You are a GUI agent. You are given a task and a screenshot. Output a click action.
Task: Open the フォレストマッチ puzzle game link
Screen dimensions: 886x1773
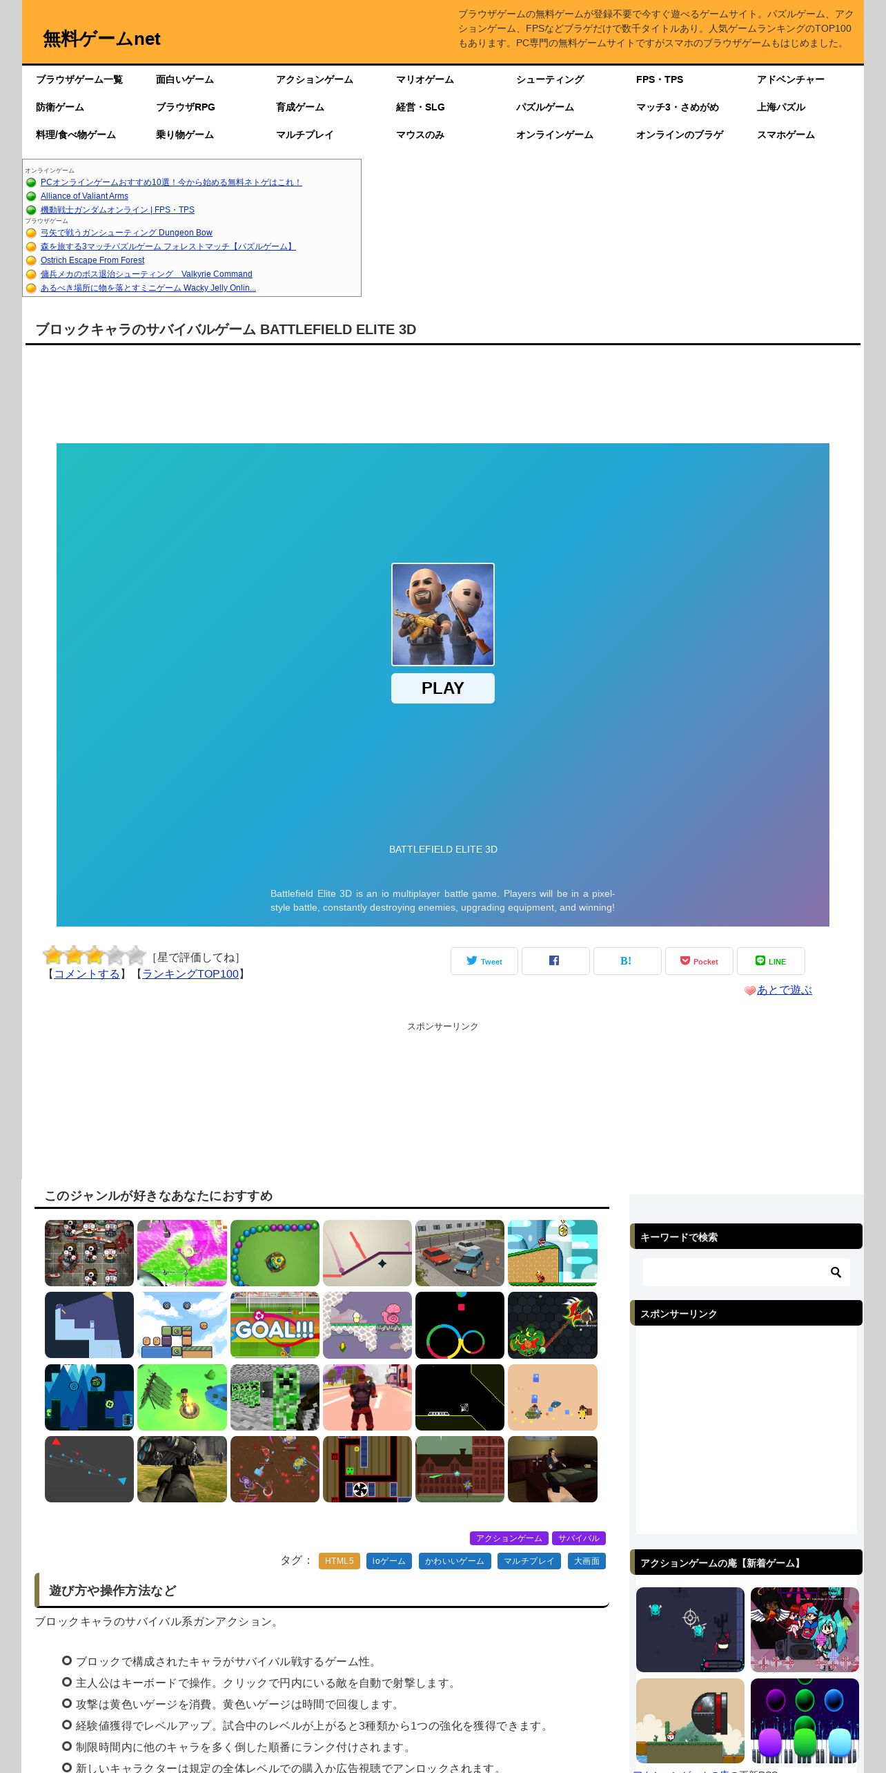coord(168,246)
